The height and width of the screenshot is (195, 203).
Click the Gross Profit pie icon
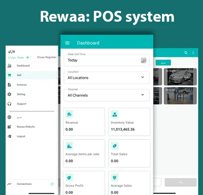[69, 177]
